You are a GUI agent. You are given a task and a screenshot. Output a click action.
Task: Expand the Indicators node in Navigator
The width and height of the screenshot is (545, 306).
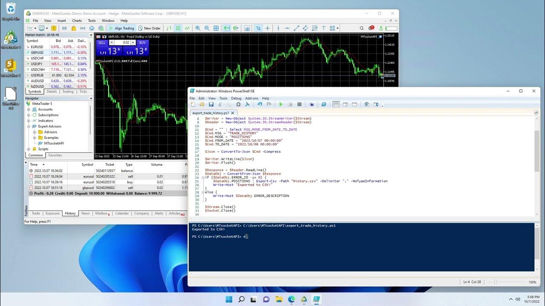point(29,121)
